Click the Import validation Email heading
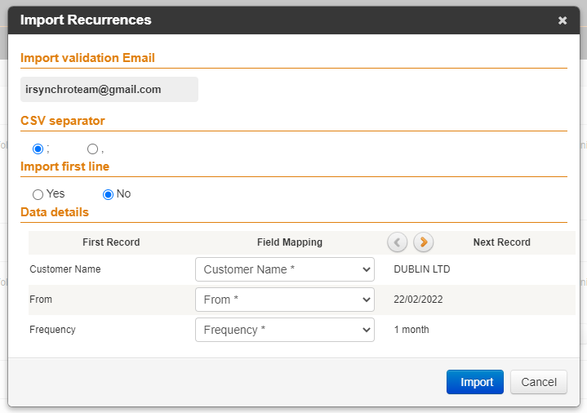Viewport: 587px width, 413px height. (x=87, y=58)
